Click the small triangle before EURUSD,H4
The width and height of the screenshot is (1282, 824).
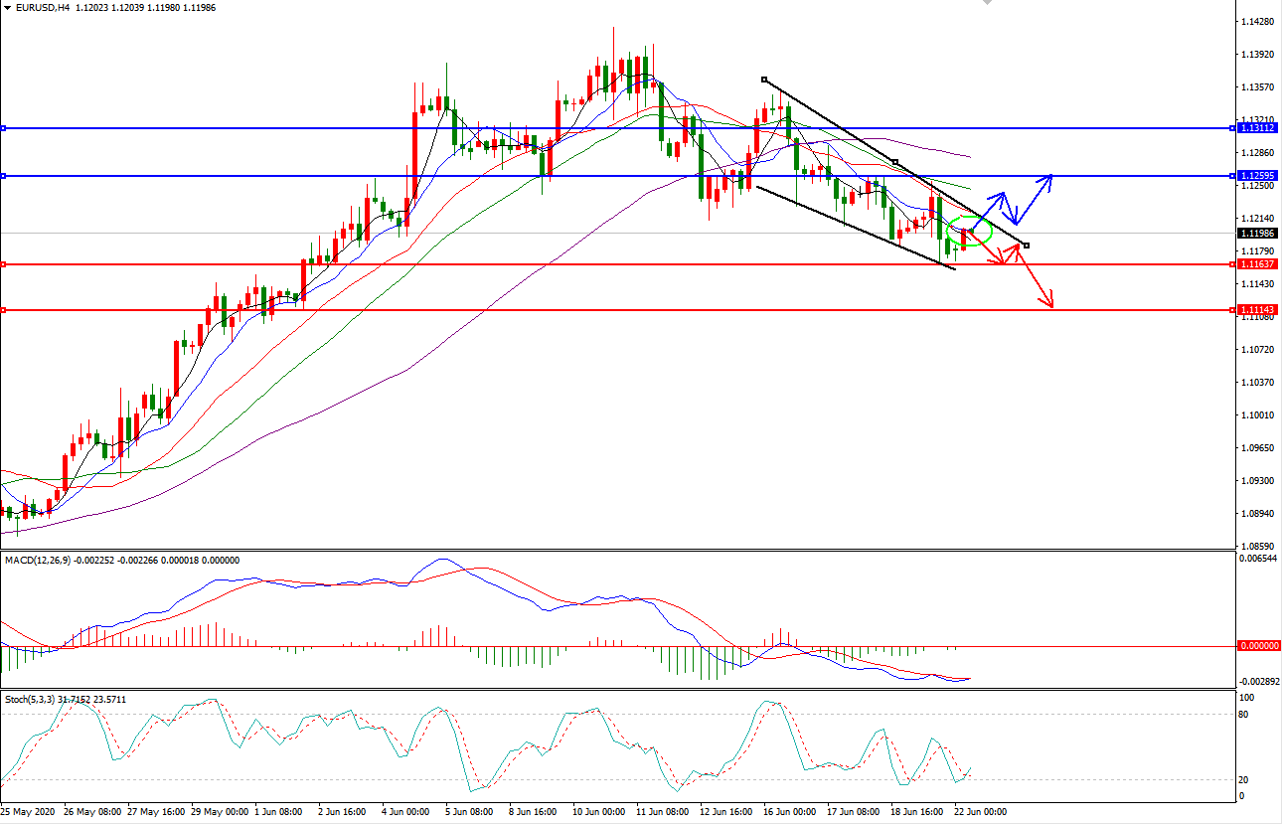(7, 7)
